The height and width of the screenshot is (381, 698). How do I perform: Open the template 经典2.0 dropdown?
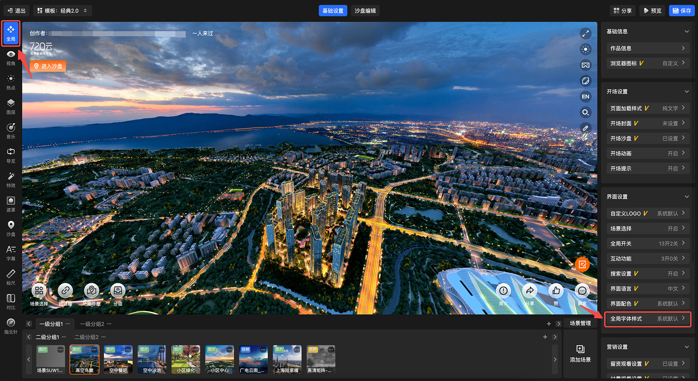click(x=63, y=11)
